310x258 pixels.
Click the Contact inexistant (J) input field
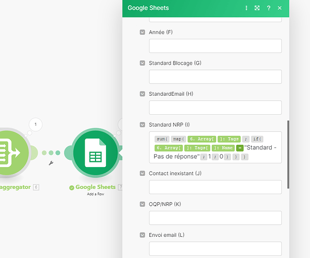(x=215, y=187)
